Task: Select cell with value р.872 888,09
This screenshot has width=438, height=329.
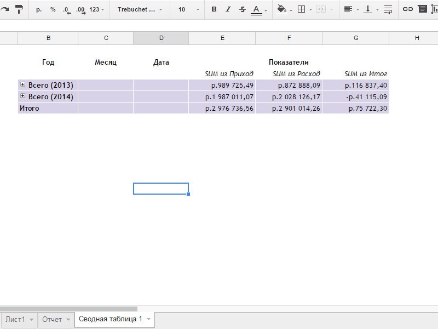Action: pos(289,86)
